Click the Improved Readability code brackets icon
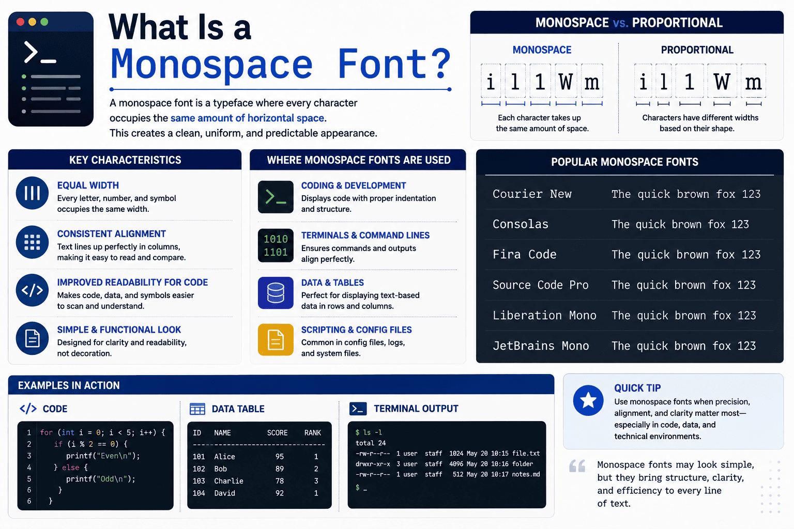Screen dimensions: 794x529 (32, 290)
